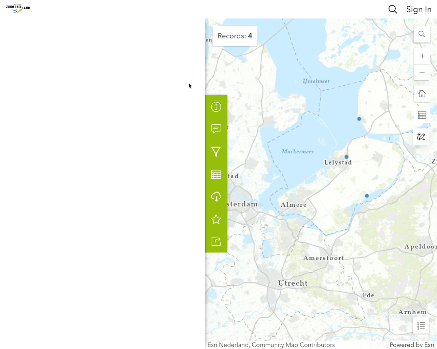This screenshot has height=349, width=437.
Task: Select the blue point near Lelystad
Action: (347, 157)
